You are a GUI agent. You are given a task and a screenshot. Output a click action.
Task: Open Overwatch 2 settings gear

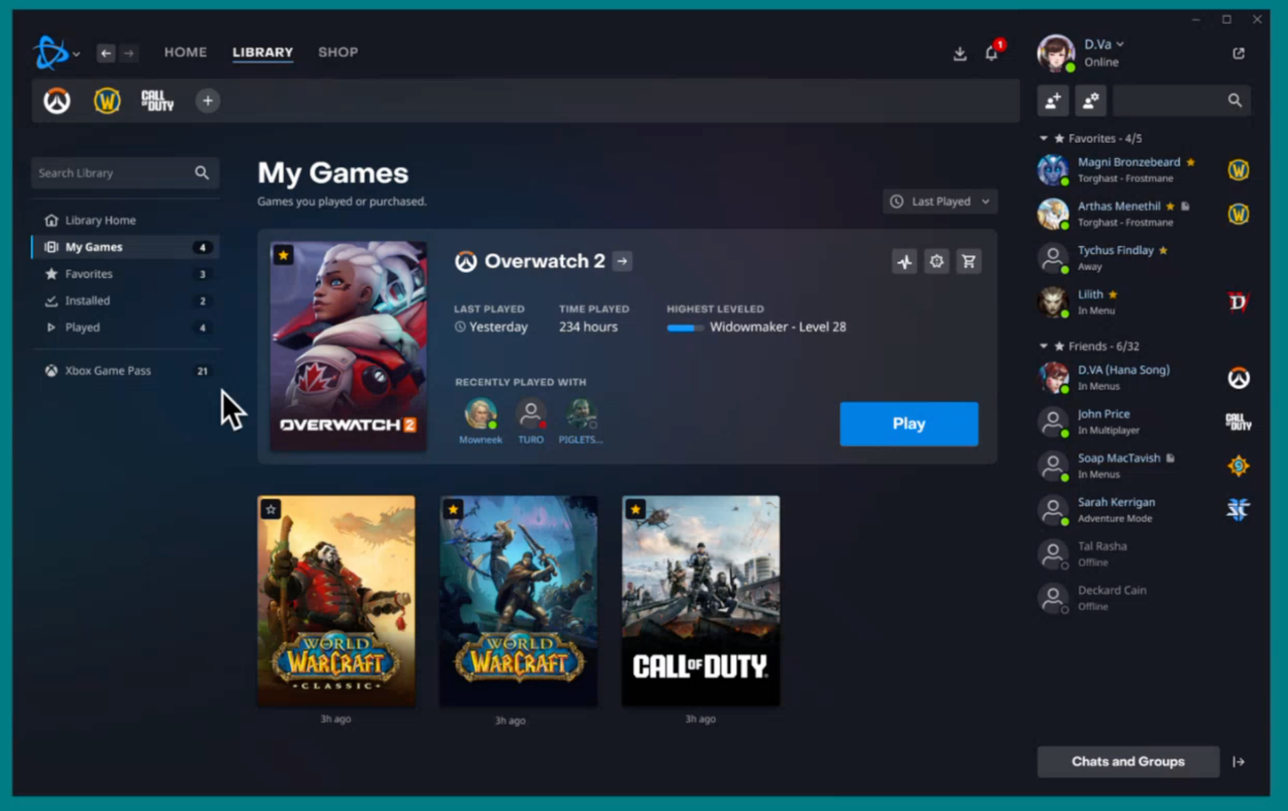click(x=937, y=262)
